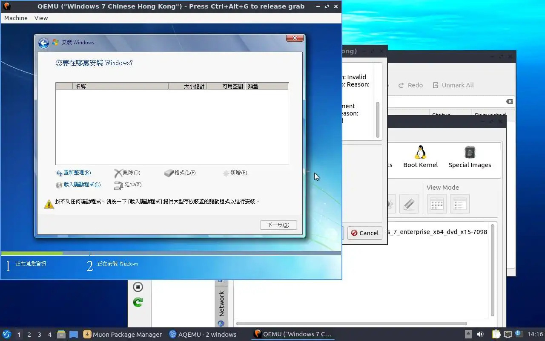Click the yellow warning icon in the installer
The image size is (545, 341).
pyautogui.click(x=49, y=204)
